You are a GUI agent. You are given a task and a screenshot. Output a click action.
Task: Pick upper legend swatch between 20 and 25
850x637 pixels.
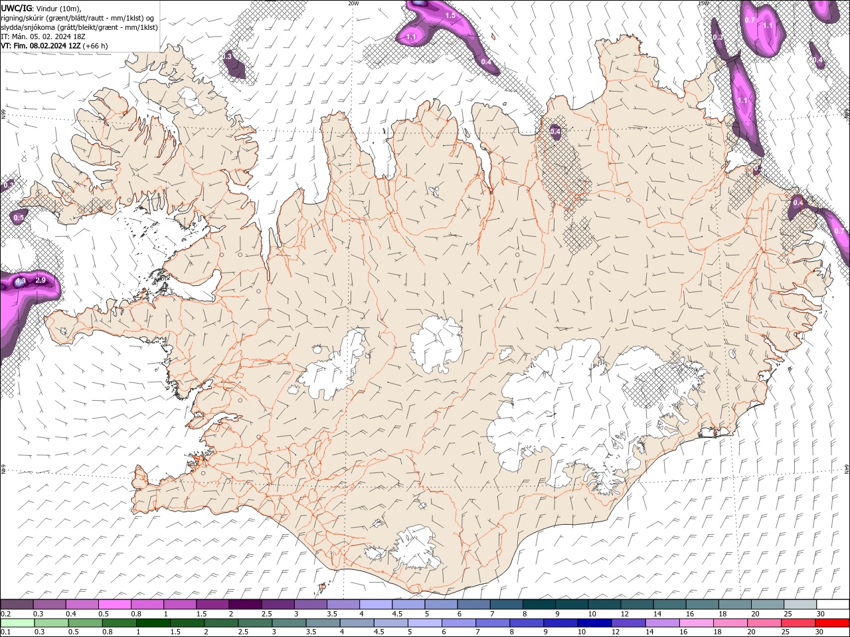pyautogui.click(x=768, y=604)
